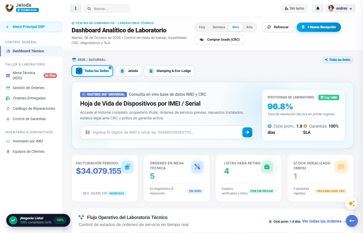Click the + Nueva Recepción button

(319, 27)
